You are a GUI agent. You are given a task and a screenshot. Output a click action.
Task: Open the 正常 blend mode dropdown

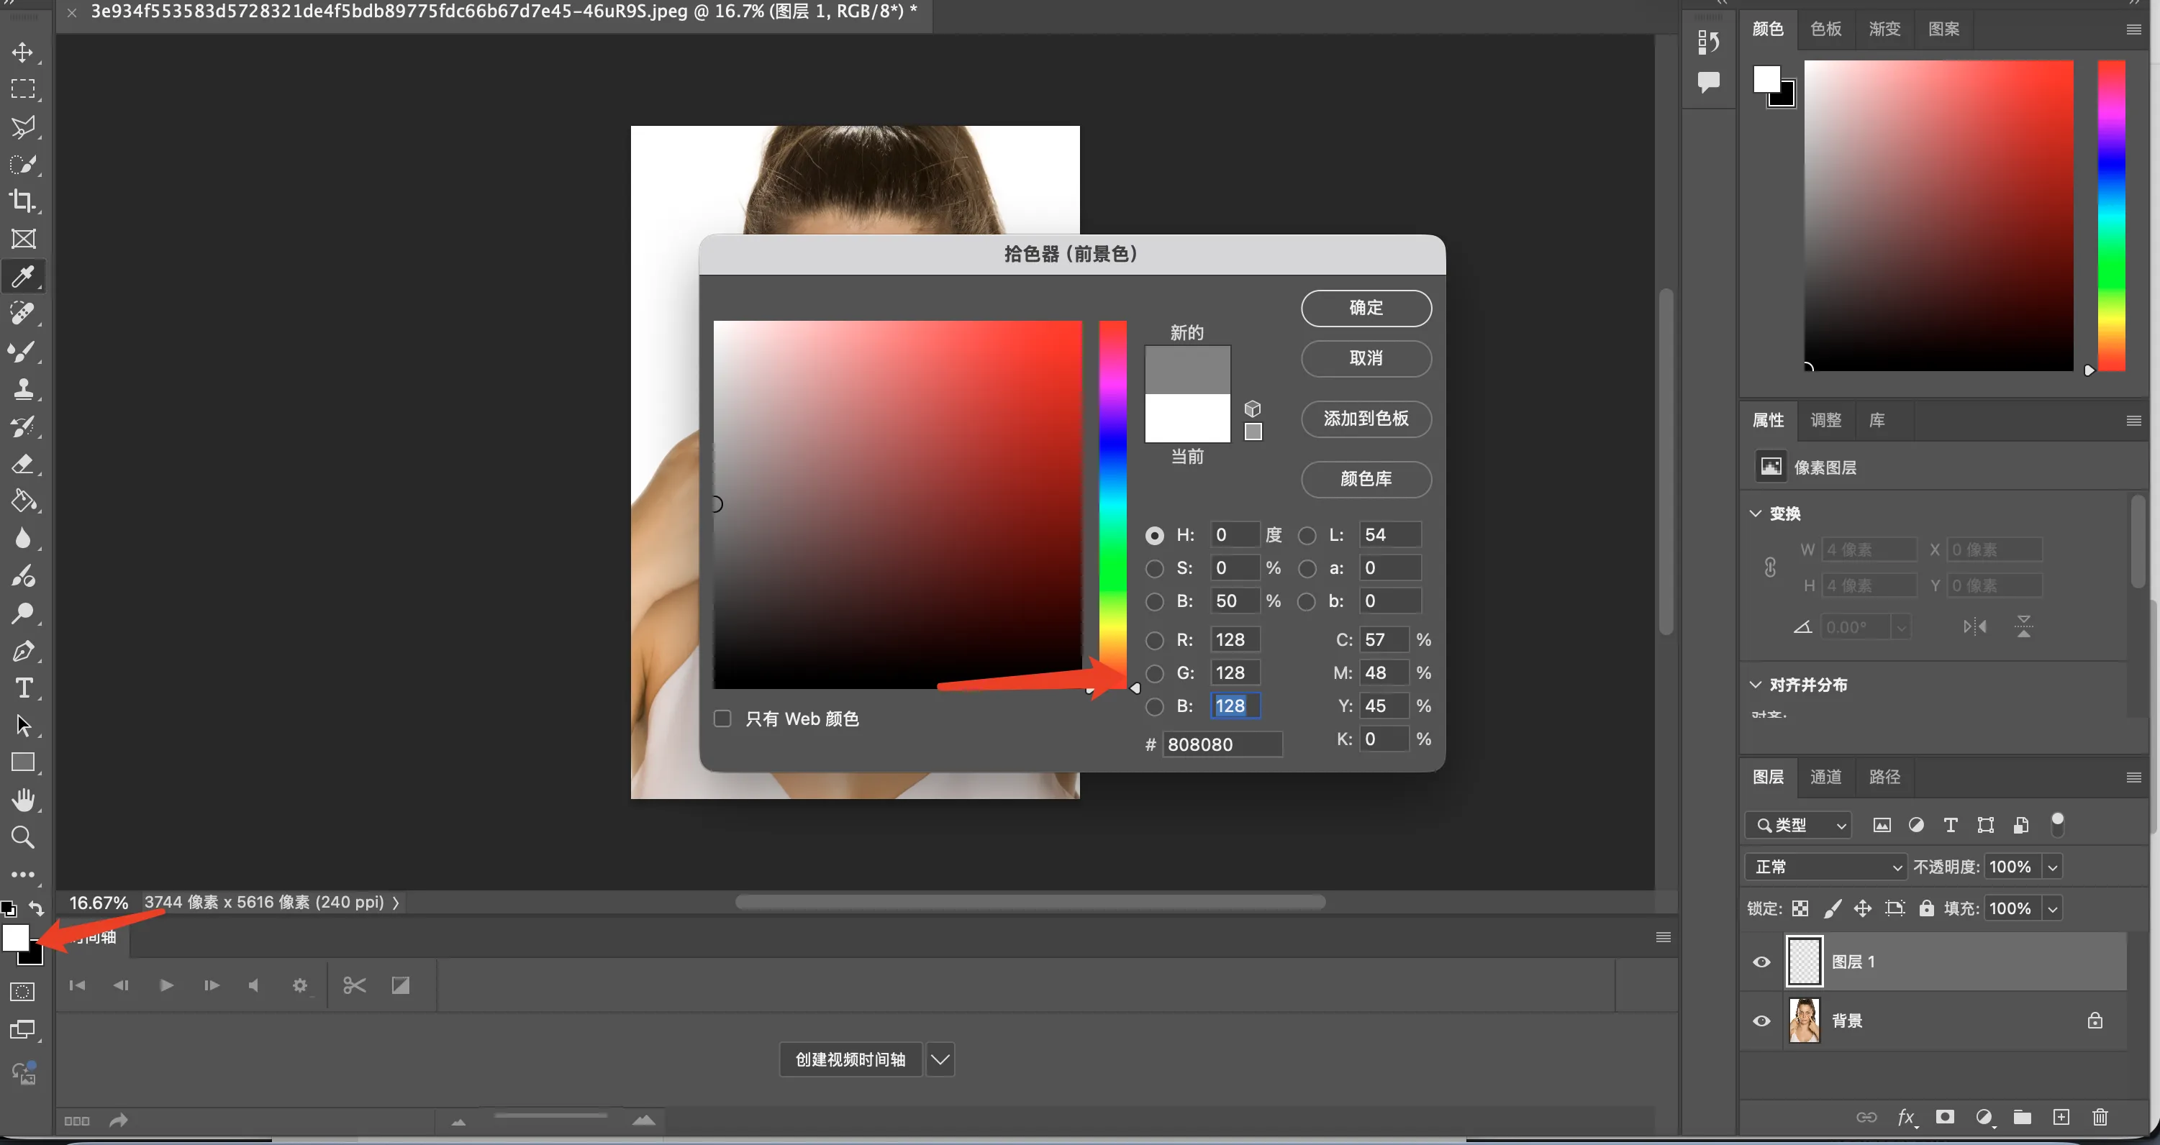click(1825, 867)
